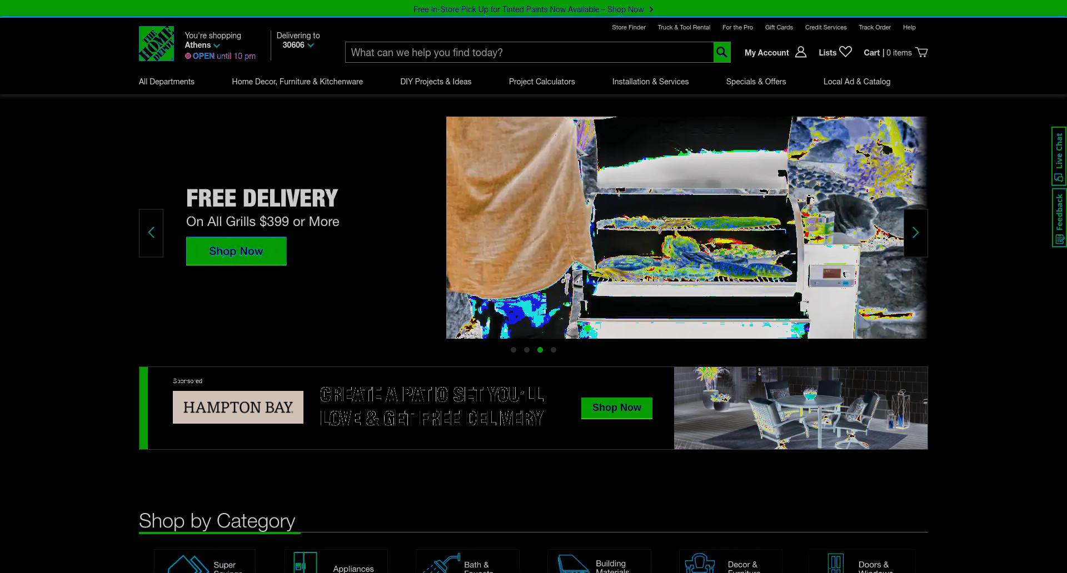The image size is (1067, 573).
Task: Click the grill hero image
Action: pyautogui.click(x=686, y=228)
